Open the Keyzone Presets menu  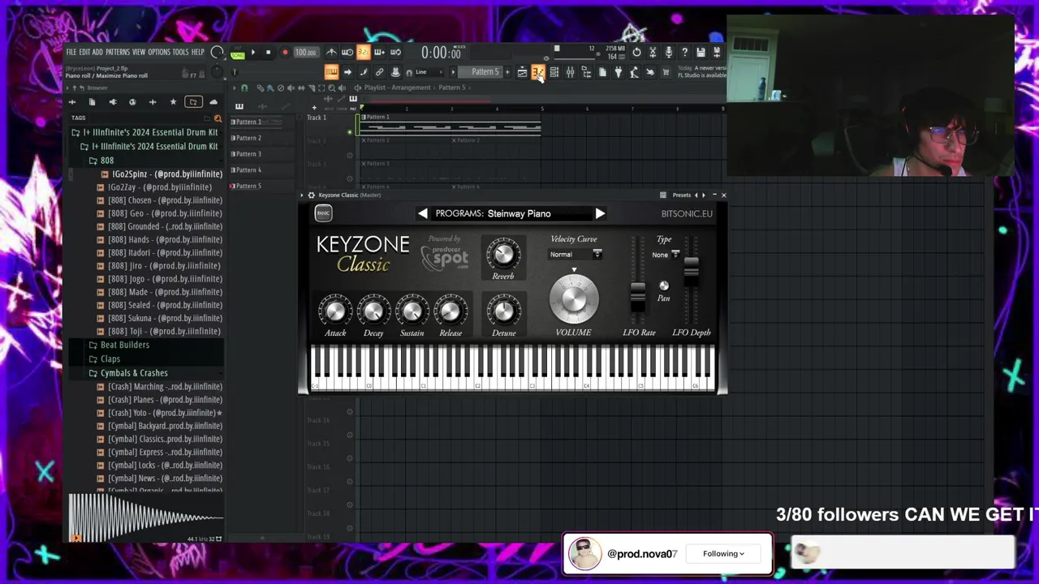coord(682,195)
